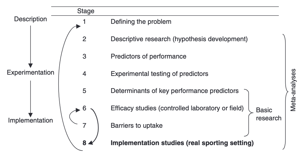
Task: Click the 'Defining the problem' text
Action: click(x=141, y=22)
